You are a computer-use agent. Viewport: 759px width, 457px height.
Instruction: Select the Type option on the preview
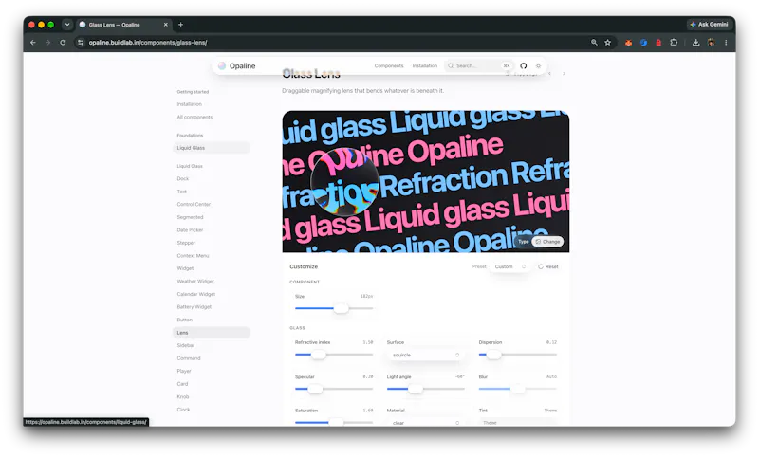point(524,242)
